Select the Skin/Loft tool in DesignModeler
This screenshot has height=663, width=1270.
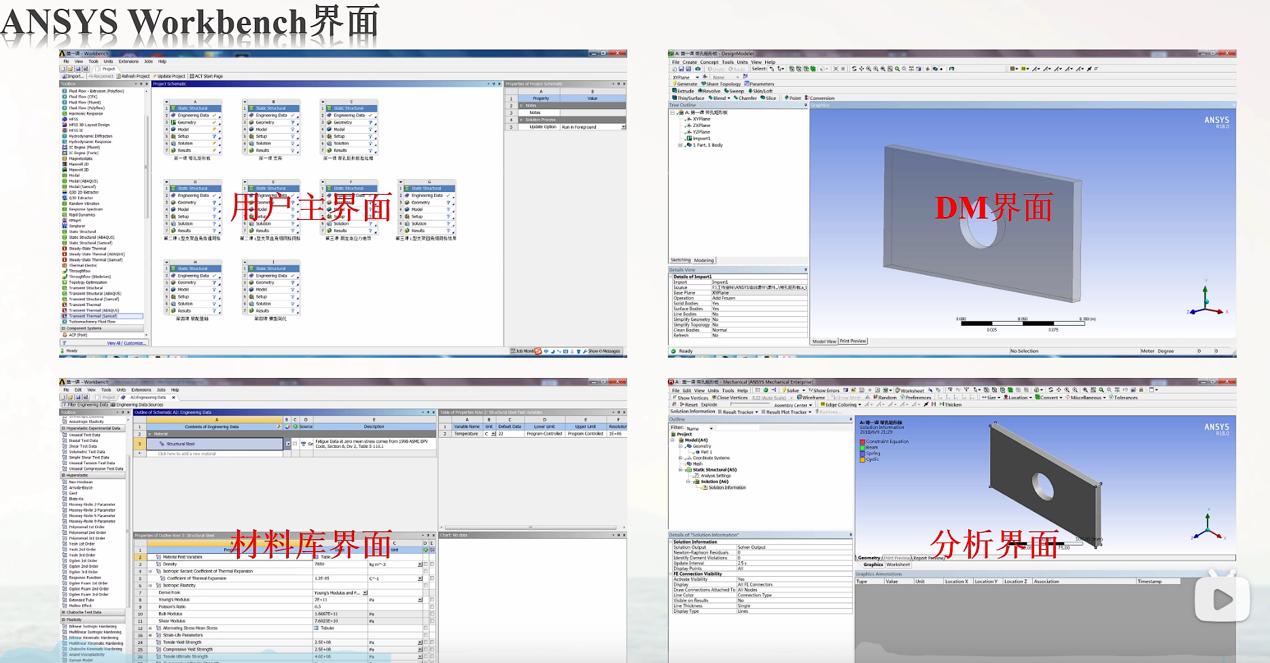click(x=760, y=91)
